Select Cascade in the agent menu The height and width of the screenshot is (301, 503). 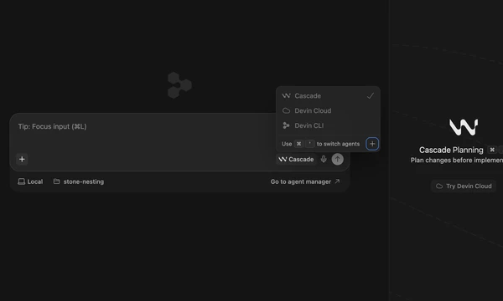[328, 96]
